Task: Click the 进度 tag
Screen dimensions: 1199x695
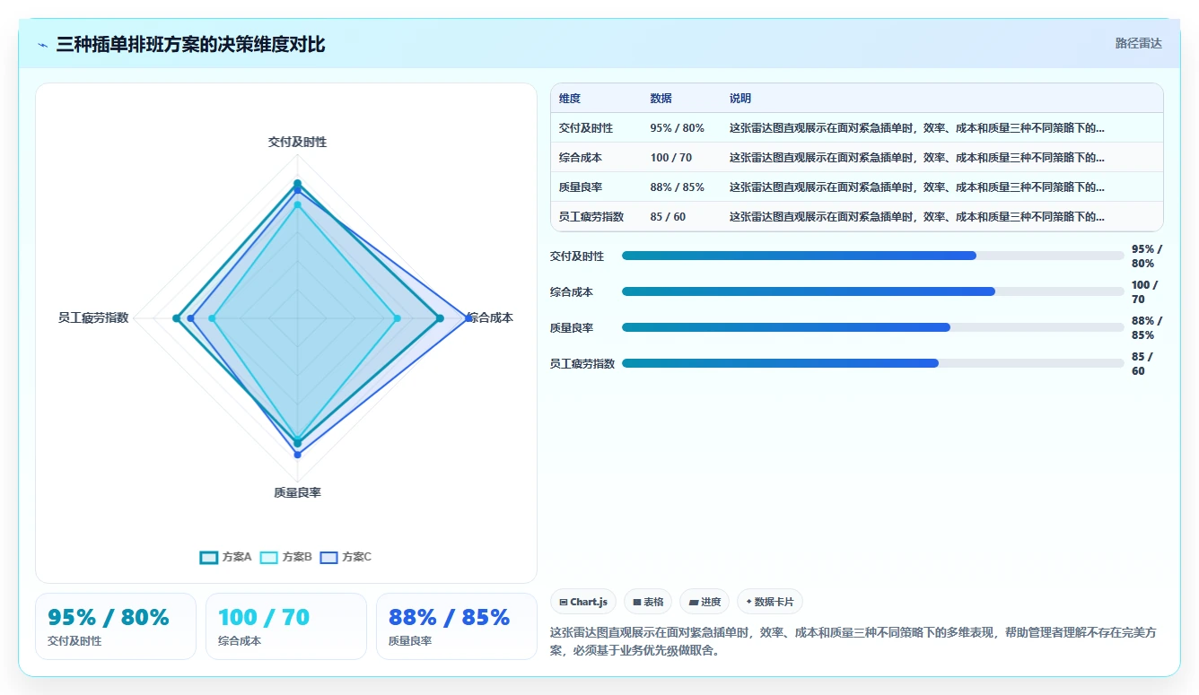Action: coord(705,602)
